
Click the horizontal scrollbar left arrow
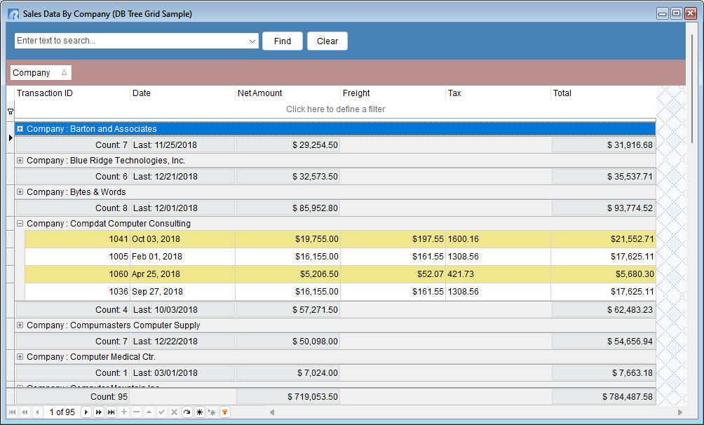271,412
